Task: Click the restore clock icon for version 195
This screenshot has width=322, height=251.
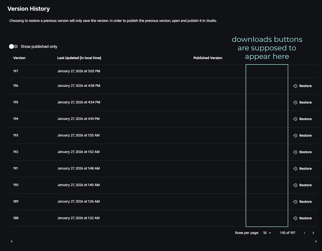Action: [x=295, y=103]
